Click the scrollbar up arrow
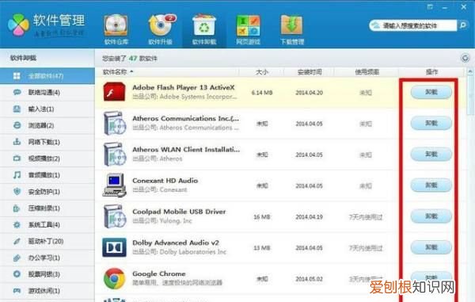 [470, 72]
